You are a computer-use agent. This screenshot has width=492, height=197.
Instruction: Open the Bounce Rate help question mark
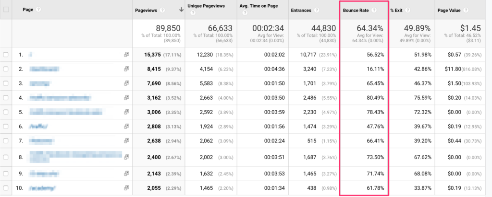(x=374, y=11)
